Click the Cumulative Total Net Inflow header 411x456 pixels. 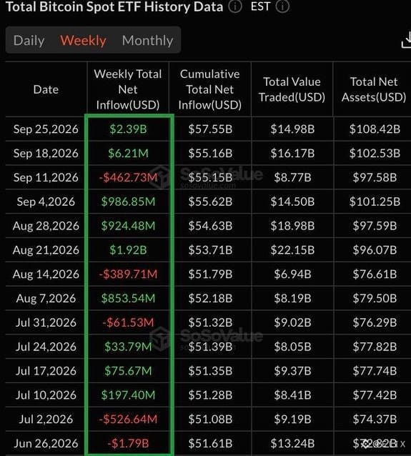click(x=209, y=89)
